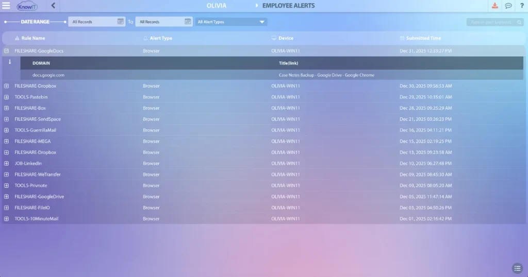Screen dimensions: 528x277
Task: Select the docs.google.com domain cell
Action: [x=48, y=75]
